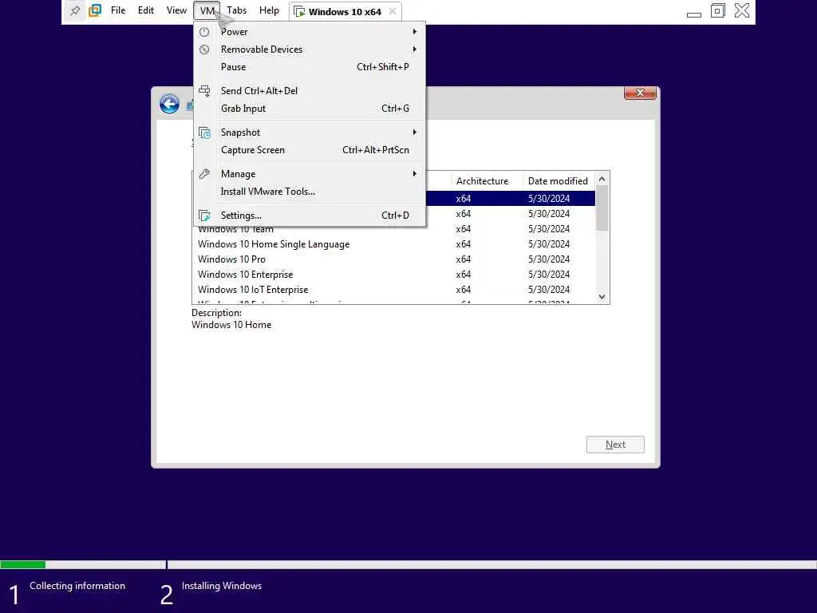Select Windows 10 Pro row
Viewport: 817px width, 613px height.
(394, 259)
